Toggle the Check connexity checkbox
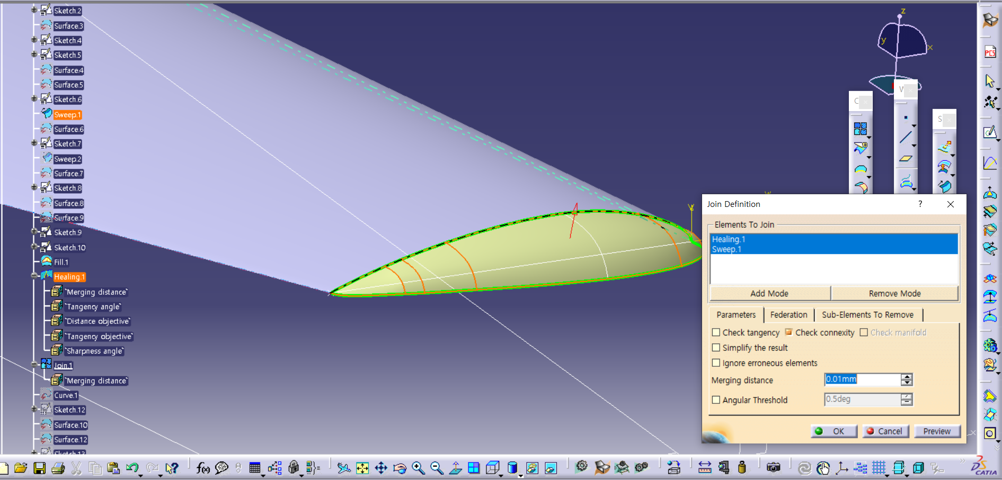 pyautogui.click(x=788, y=332)
